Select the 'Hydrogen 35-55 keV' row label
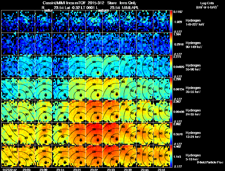 (193, 90)
